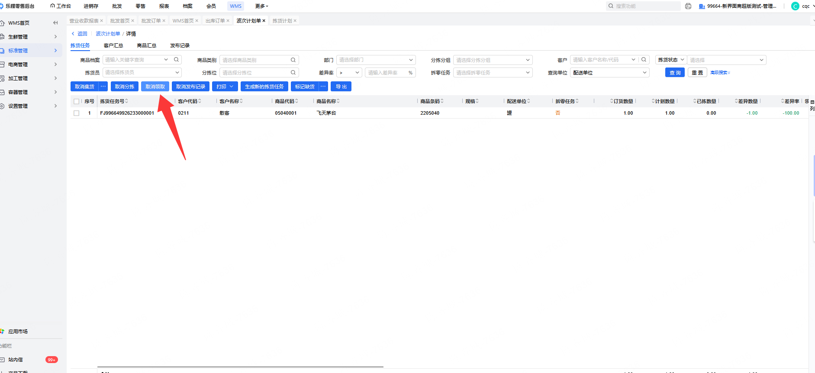The image size is (815, 373).
Task: Click the 生成新的拣货任务 button
Action: click(x=264, y=87)
